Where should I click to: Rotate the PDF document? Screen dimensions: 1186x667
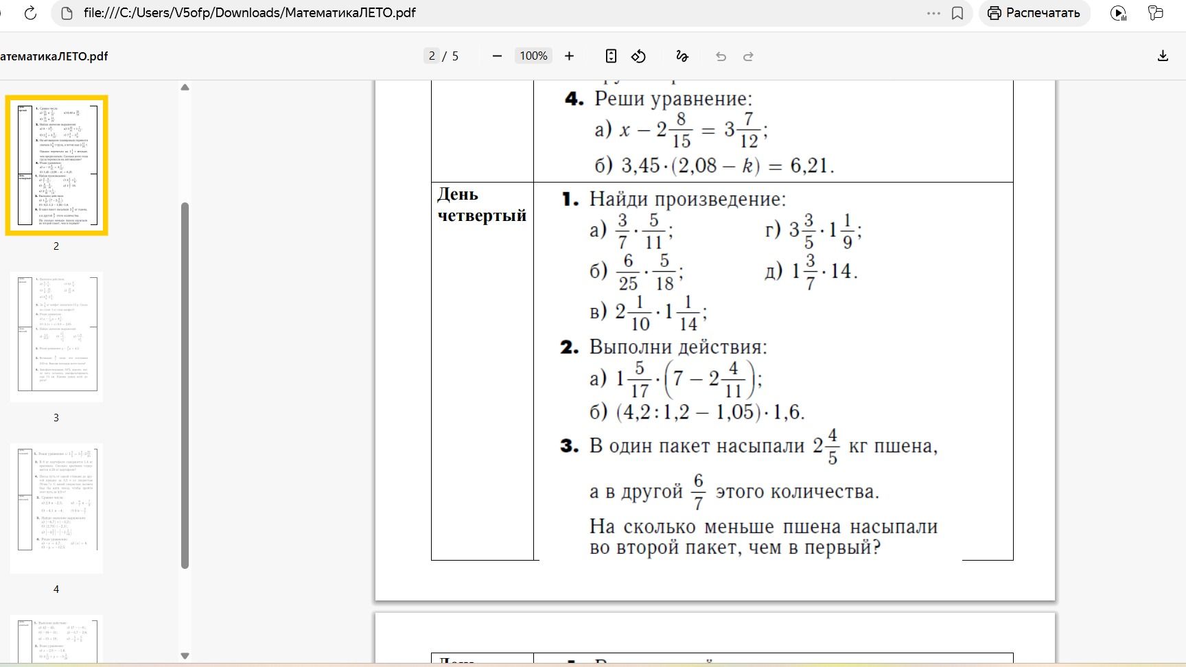(x=639, y=56)
